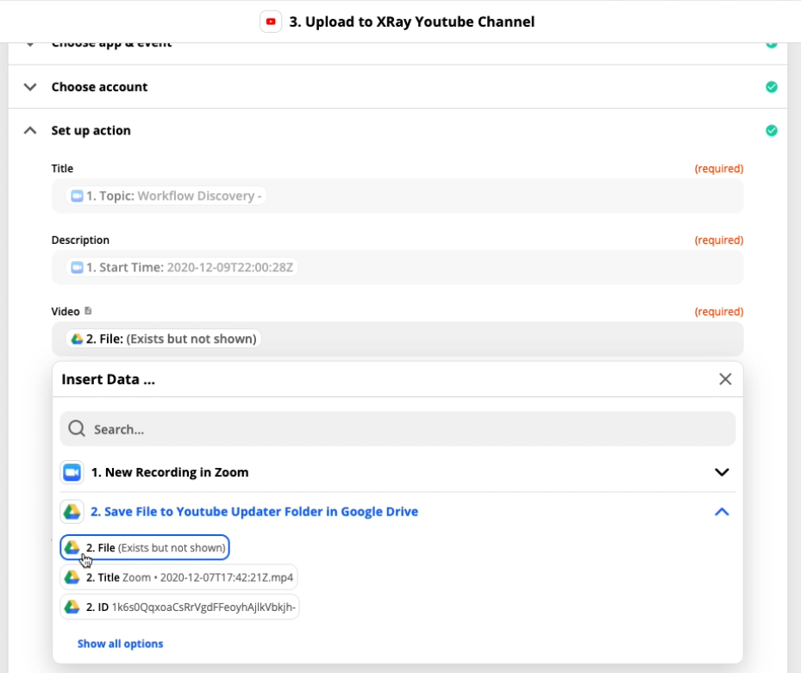The height and width of the screenshot is (673, 801).
Task: Click '2. Save File to Youtube Updater Folder' heading
Action: (x=254, y=512)
